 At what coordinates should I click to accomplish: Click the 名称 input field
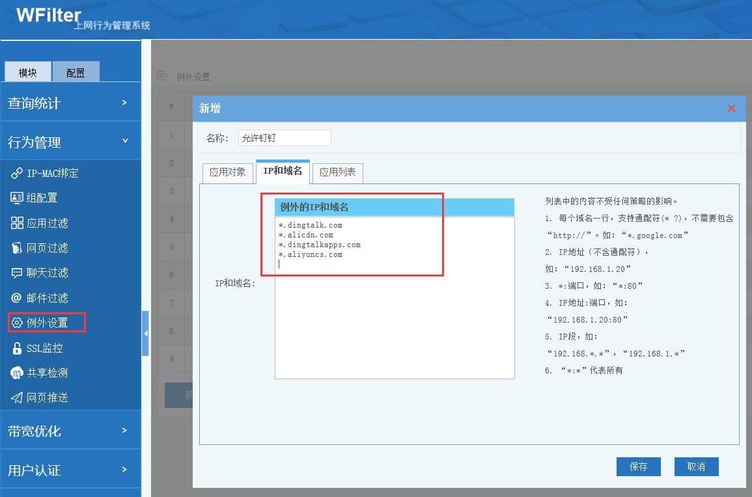(x=285, y=138)
